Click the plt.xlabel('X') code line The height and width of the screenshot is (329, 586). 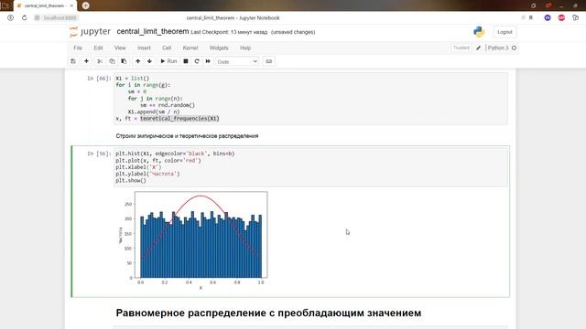138,167
